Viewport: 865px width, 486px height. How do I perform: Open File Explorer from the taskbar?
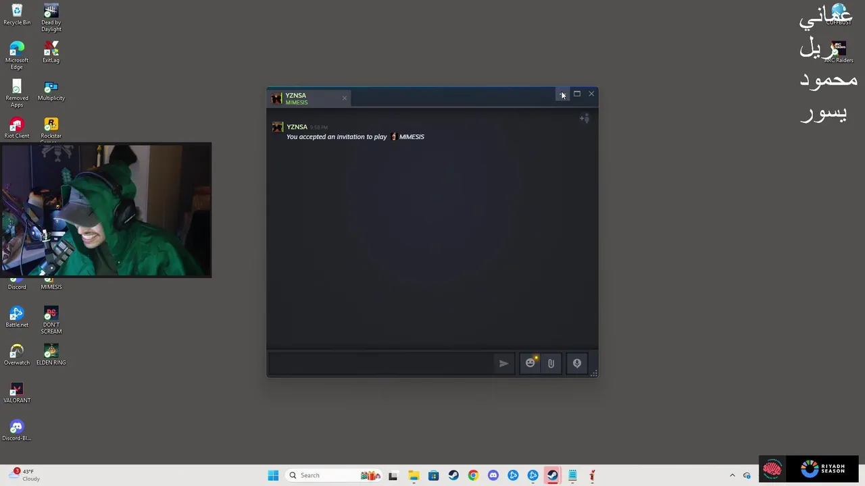[414, 475]
